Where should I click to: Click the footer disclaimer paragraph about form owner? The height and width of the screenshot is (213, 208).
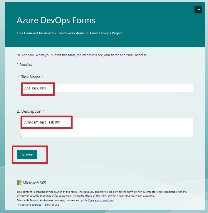pyautogui.click(x=102, y=194)
